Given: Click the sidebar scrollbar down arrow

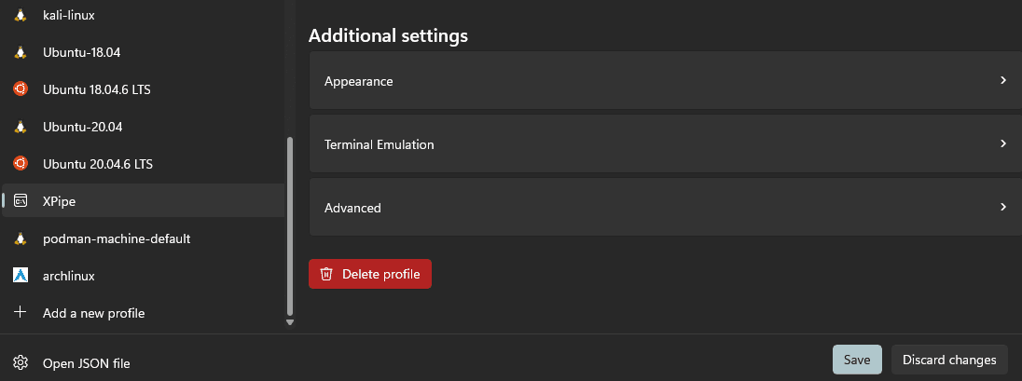Looking at the screenshot, I should (x=290, y=322).
